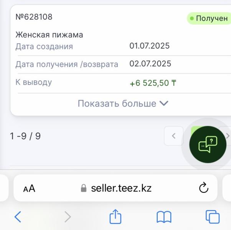Viewport: 231px width, 230px height.
Task: Go to previous page of orders
Action: [x=174, y=136]
